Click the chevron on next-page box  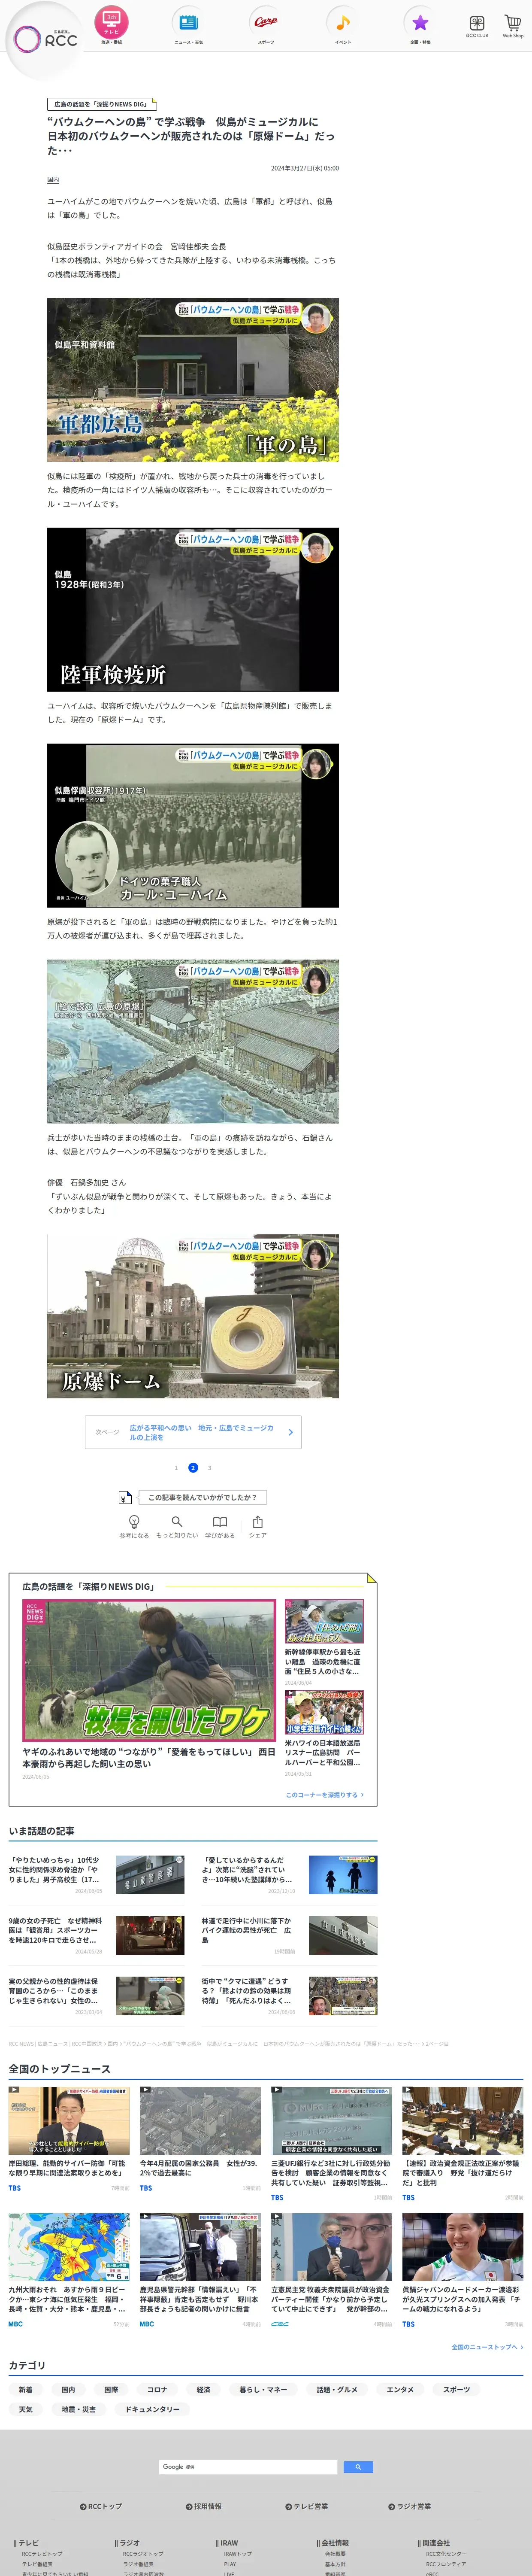291,1432
